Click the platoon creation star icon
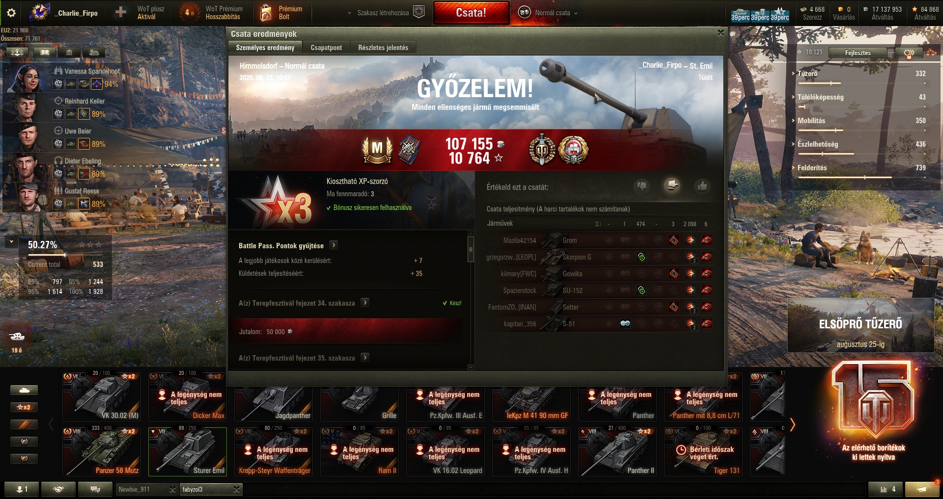 point(419,12)
